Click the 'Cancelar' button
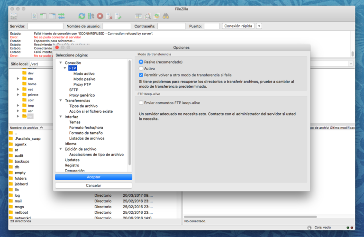 (93, 185)
